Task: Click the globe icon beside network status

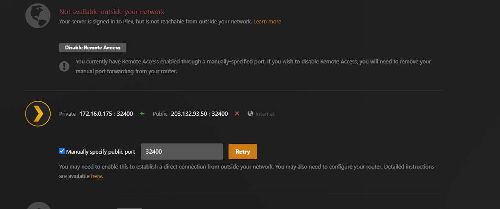Action: tap(38, 16)
